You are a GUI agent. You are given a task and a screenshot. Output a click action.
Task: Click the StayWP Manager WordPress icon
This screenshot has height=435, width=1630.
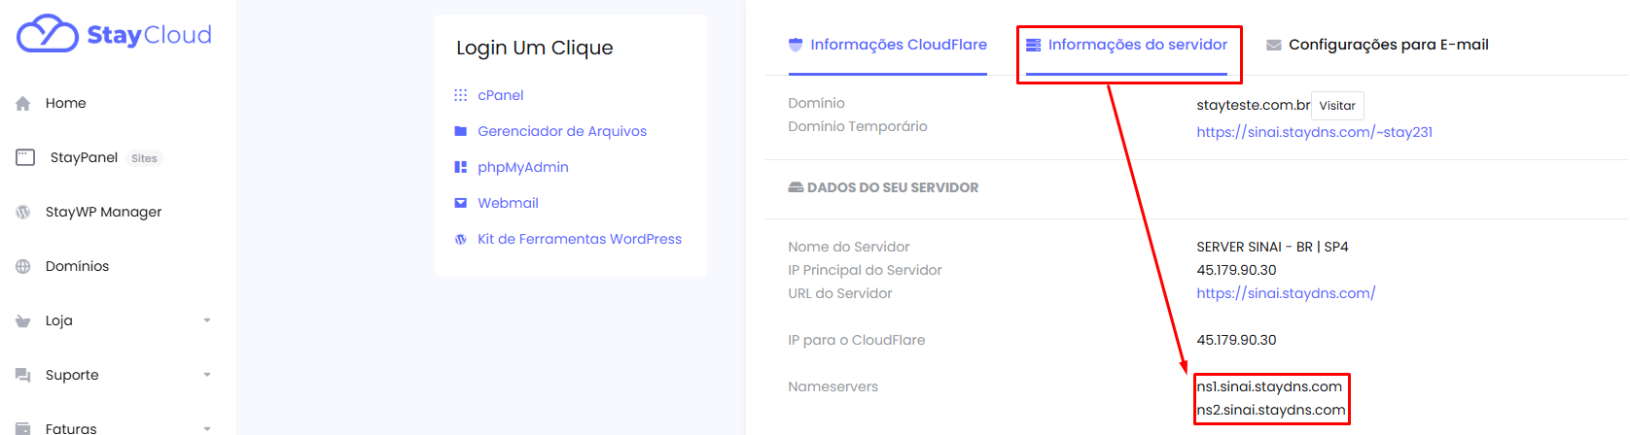pos(23,212)
